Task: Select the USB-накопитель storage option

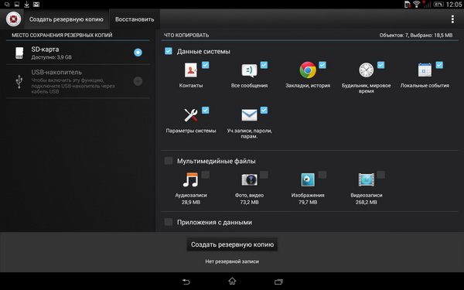Action: click(78, 81)
